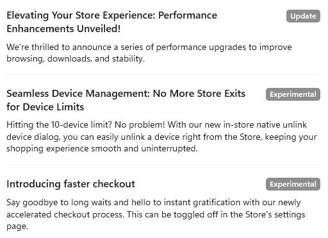The width and height of the screenshot is (328, 238).
Task: Click the 'accelerated checkout process' text
Action: (x=65, y=214)
